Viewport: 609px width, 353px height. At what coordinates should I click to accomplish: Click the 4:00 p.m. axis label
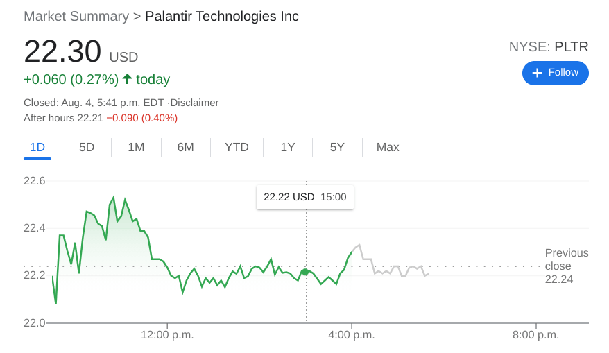[352, 335]
